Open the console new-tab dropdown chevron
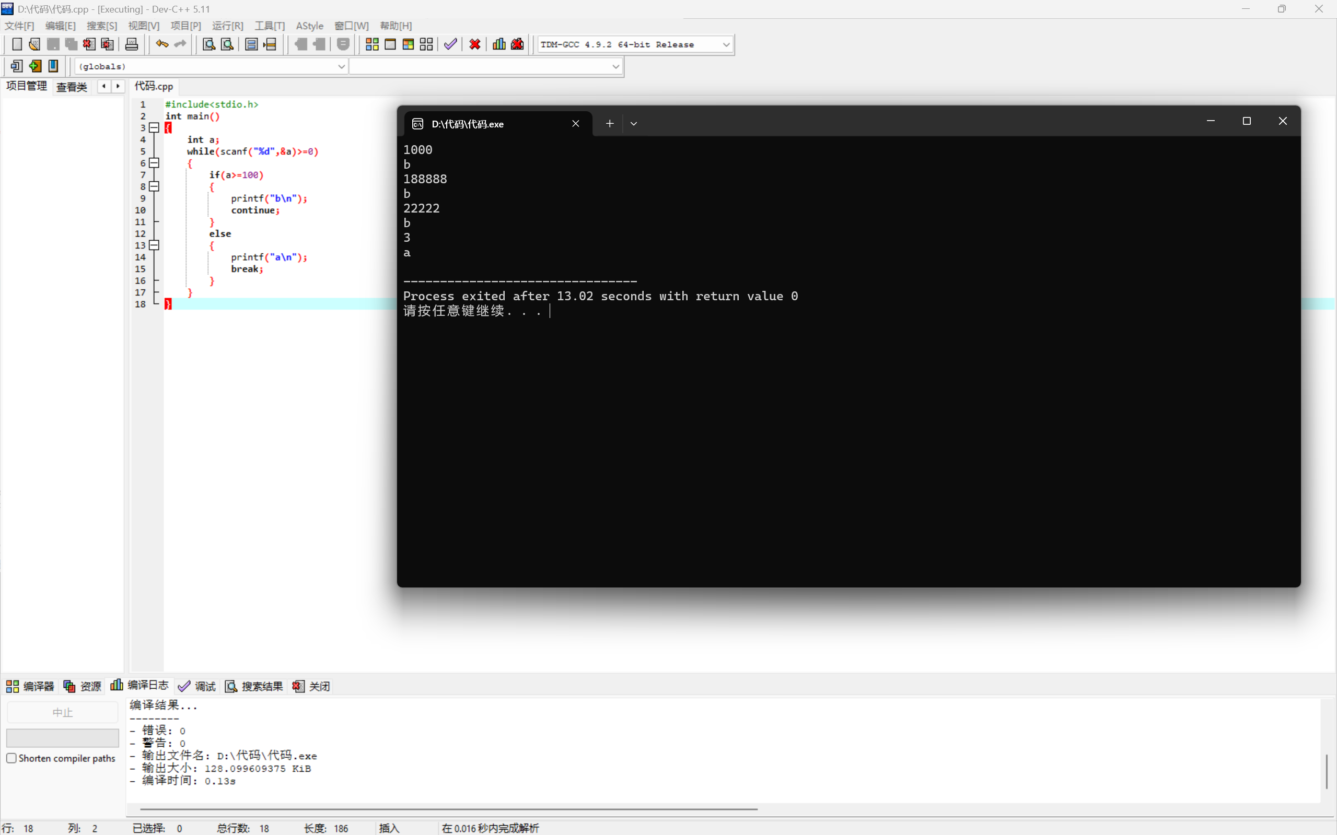Image resolution: width=1337 pixels, height=835 pixels. click(634, 124)
